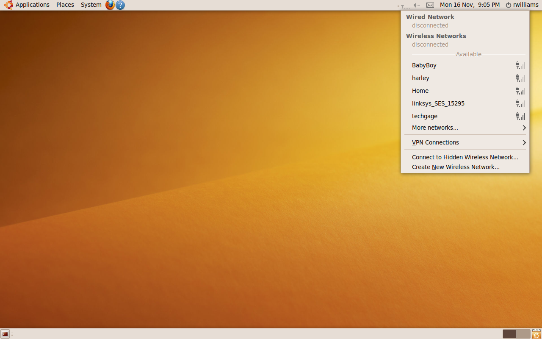This screenshot has width=542, height=339.
Task: Open the Places menu
Action: [65, 5]
